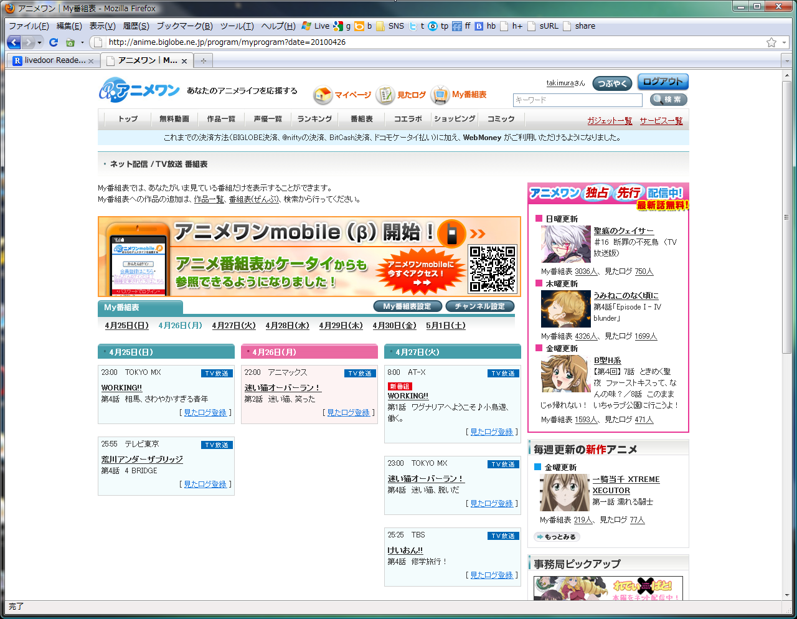Open the ヘルプ(H) menu
The height and width of the screenshot is (619, 797).
(278, 26)
